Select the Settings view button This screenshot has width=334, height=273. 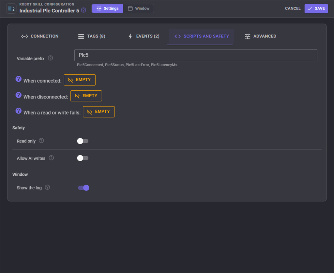(107, 8)
